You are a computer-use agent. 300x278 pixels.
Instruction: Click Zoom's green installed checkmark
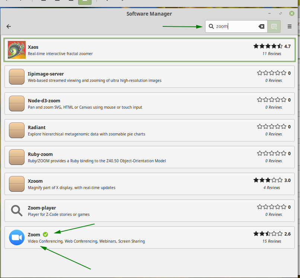click(x=45, y=234)
